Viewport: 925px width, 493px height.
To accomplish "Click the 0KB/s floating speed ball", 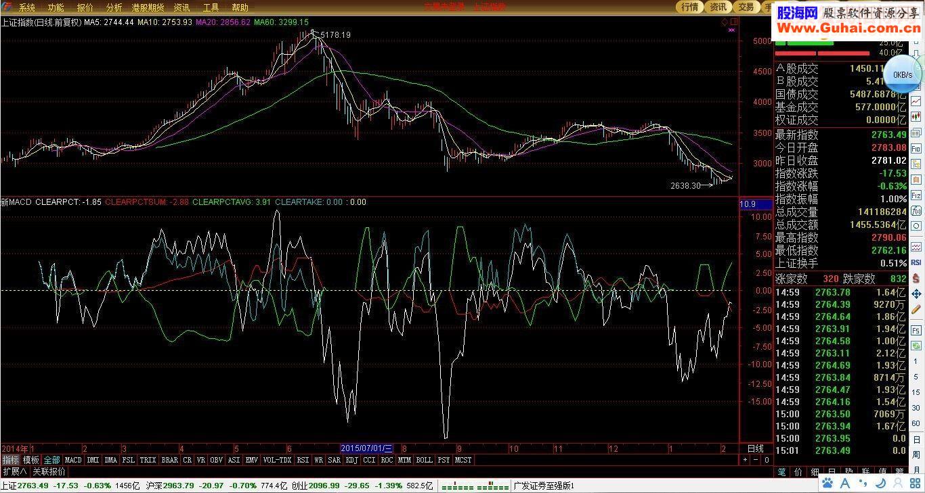I will (902, 74).
